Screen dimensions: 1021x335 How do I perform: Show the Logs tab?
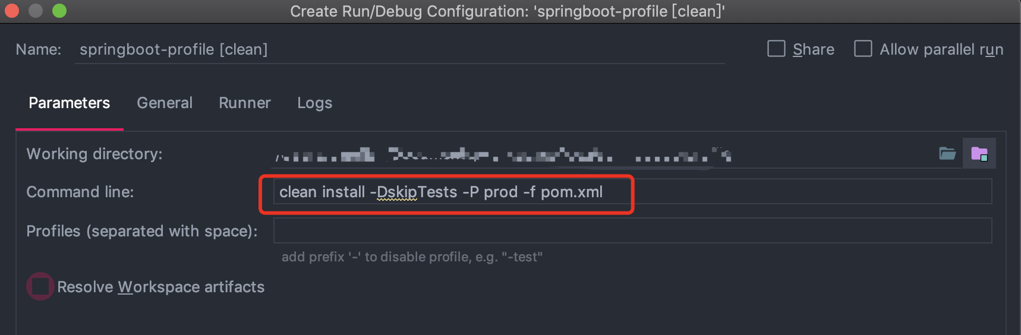coord(314,103)
